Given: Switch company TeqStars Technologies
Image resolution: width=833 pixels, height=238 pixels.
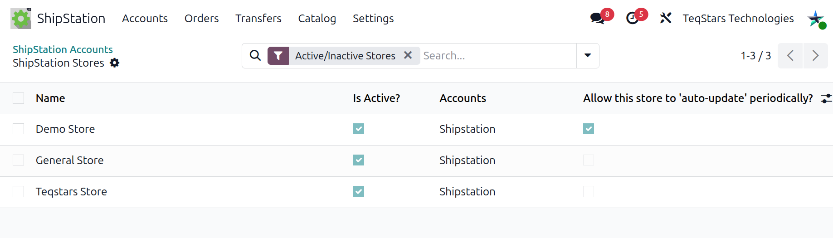Looking at the screenshot, I should [x=738, y=19].
